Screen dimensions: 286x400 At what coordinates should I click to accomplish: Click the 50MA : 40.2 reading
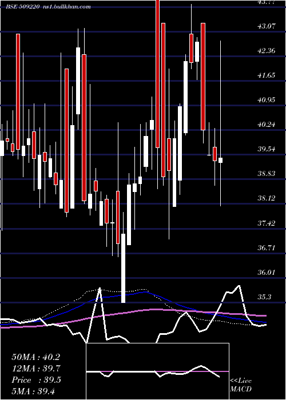(x=35, y=357)
